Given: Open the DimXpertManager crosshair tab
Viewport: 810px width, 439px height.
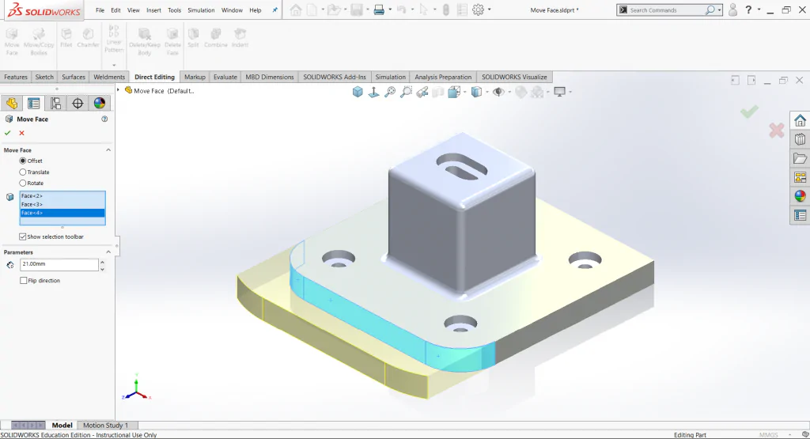Looking at the screenshot, I should 78,104.
